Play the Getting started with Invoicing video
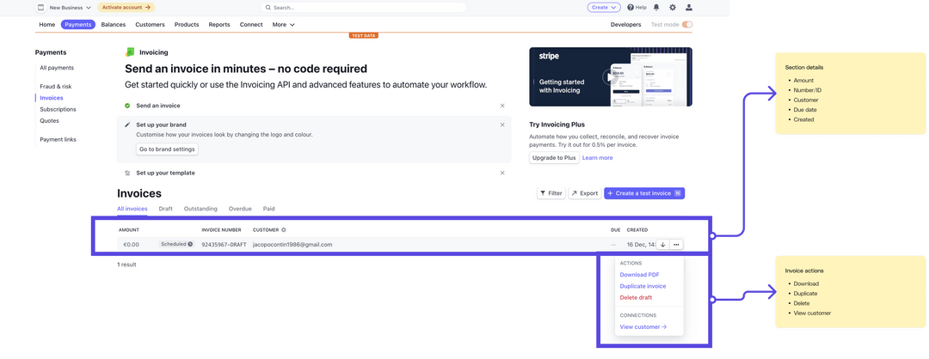This screenshot has height=359, width=929. [x=610, y=76]
